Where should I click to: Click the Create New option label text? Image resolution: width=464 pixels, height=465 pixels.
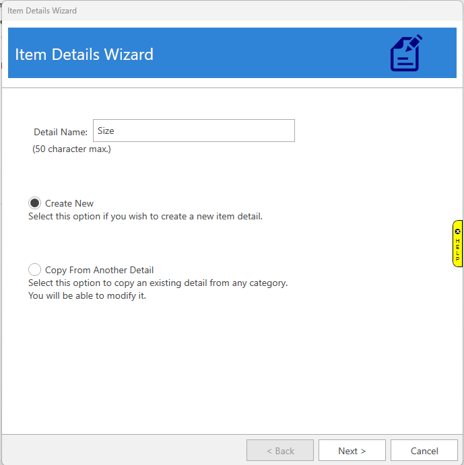[69, 203]
